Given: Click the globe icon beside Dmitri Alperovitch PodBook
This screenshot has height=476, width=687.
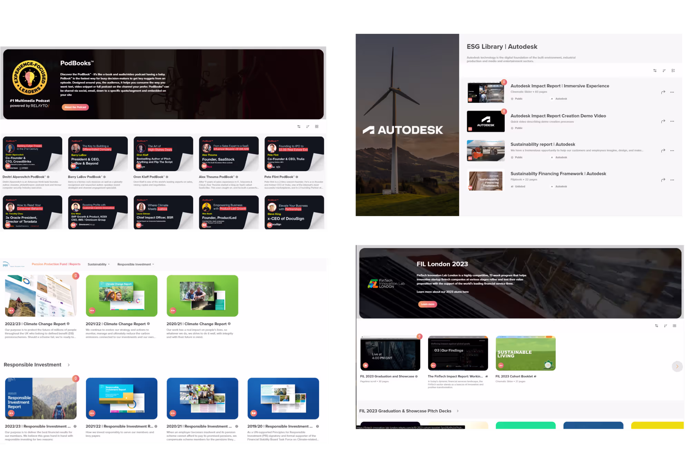Looking at the screenshot, I should (x=48, y=177).
